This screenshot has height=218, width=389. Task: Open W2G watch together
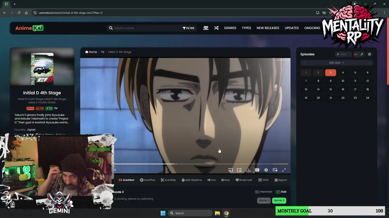(263, 180)
